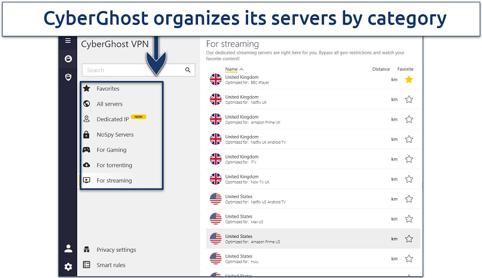The image size is (482, 278).
Task: Favorite the Hulu server star
Action: coord(409,258)
